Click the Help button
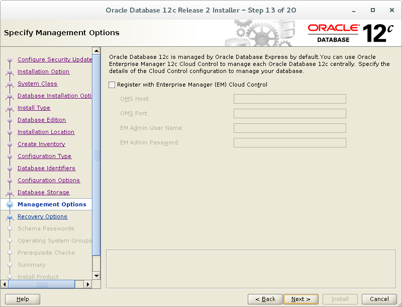402x307 pixels. tap(23, 299)
